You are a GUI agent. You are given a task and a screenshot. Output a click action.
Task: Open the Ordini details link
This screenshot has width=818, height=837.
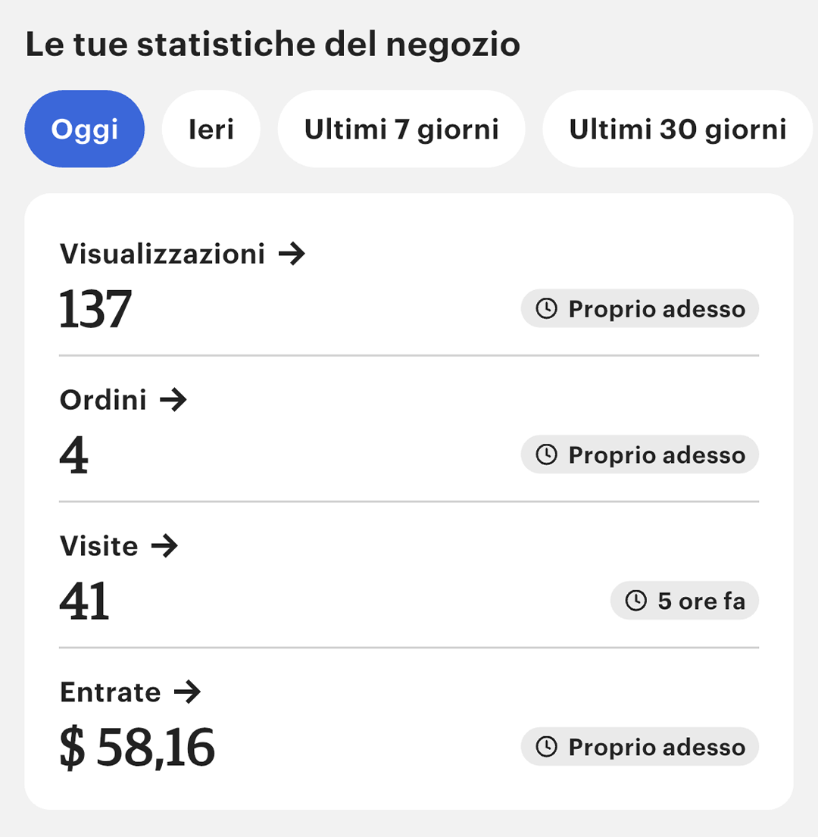coord(123,400)
